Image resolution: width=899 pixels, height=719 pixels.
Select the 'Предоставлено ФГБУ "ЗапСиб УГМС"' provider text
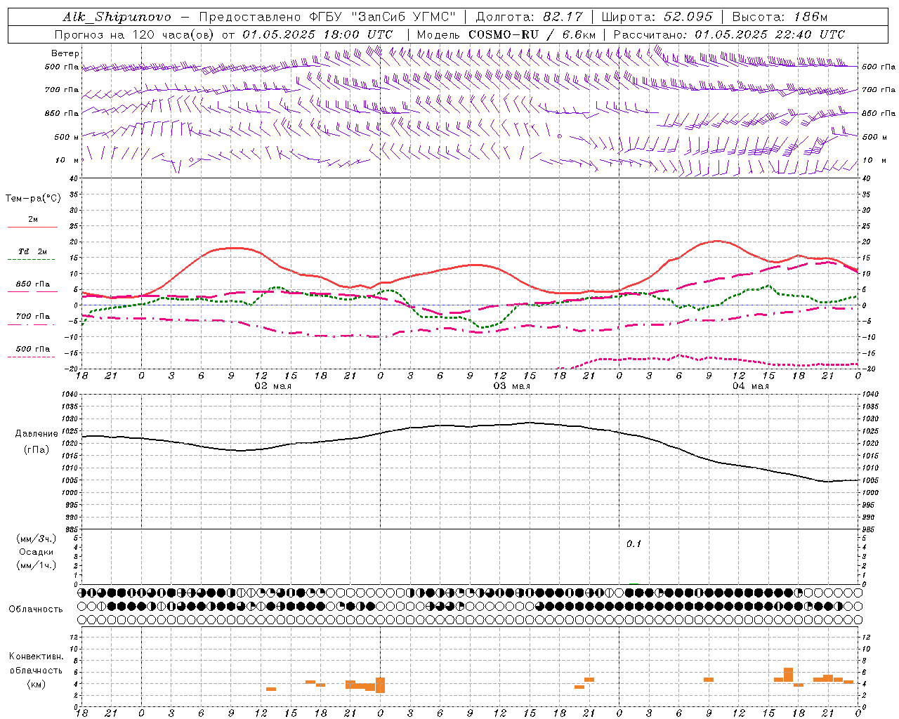tap(329, 17)
